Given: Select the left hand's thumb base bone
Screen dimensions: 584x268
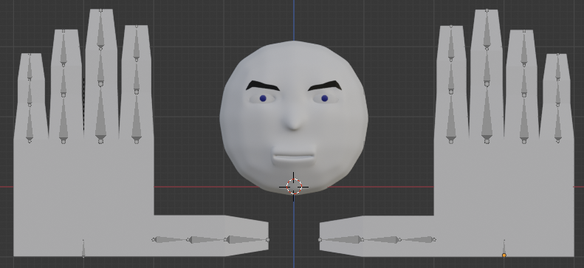Looking at the screenshot, I should tap(171, 240).
